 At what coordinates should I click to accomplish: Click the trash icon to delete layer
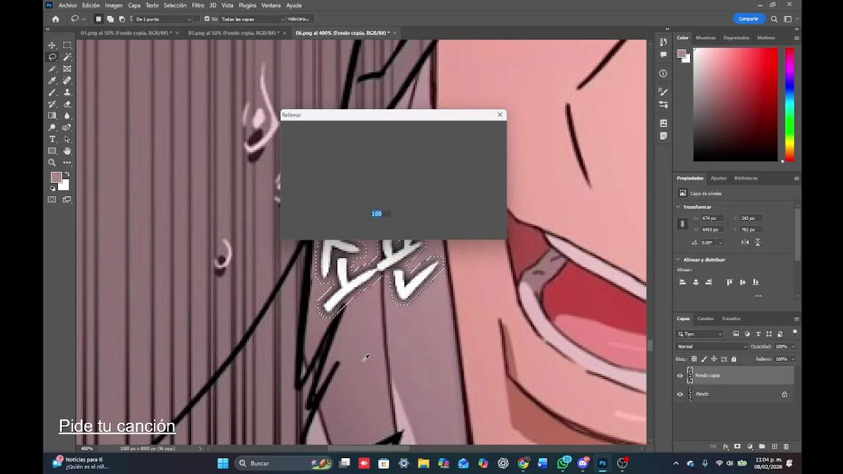click(786, 446)
